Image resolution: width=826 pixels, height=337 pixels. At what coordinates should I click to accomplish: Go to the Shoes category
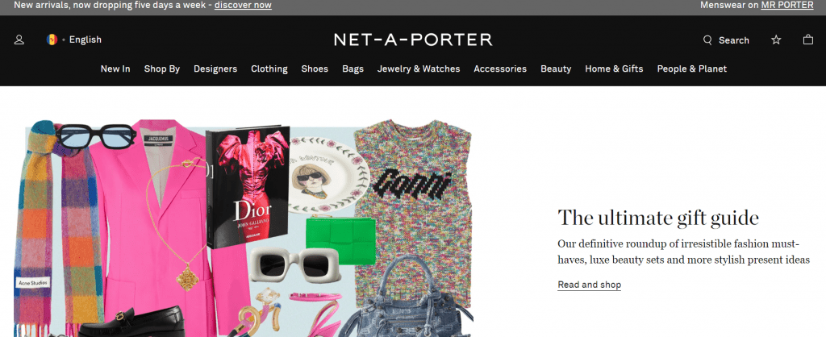(x=315, y=69)
